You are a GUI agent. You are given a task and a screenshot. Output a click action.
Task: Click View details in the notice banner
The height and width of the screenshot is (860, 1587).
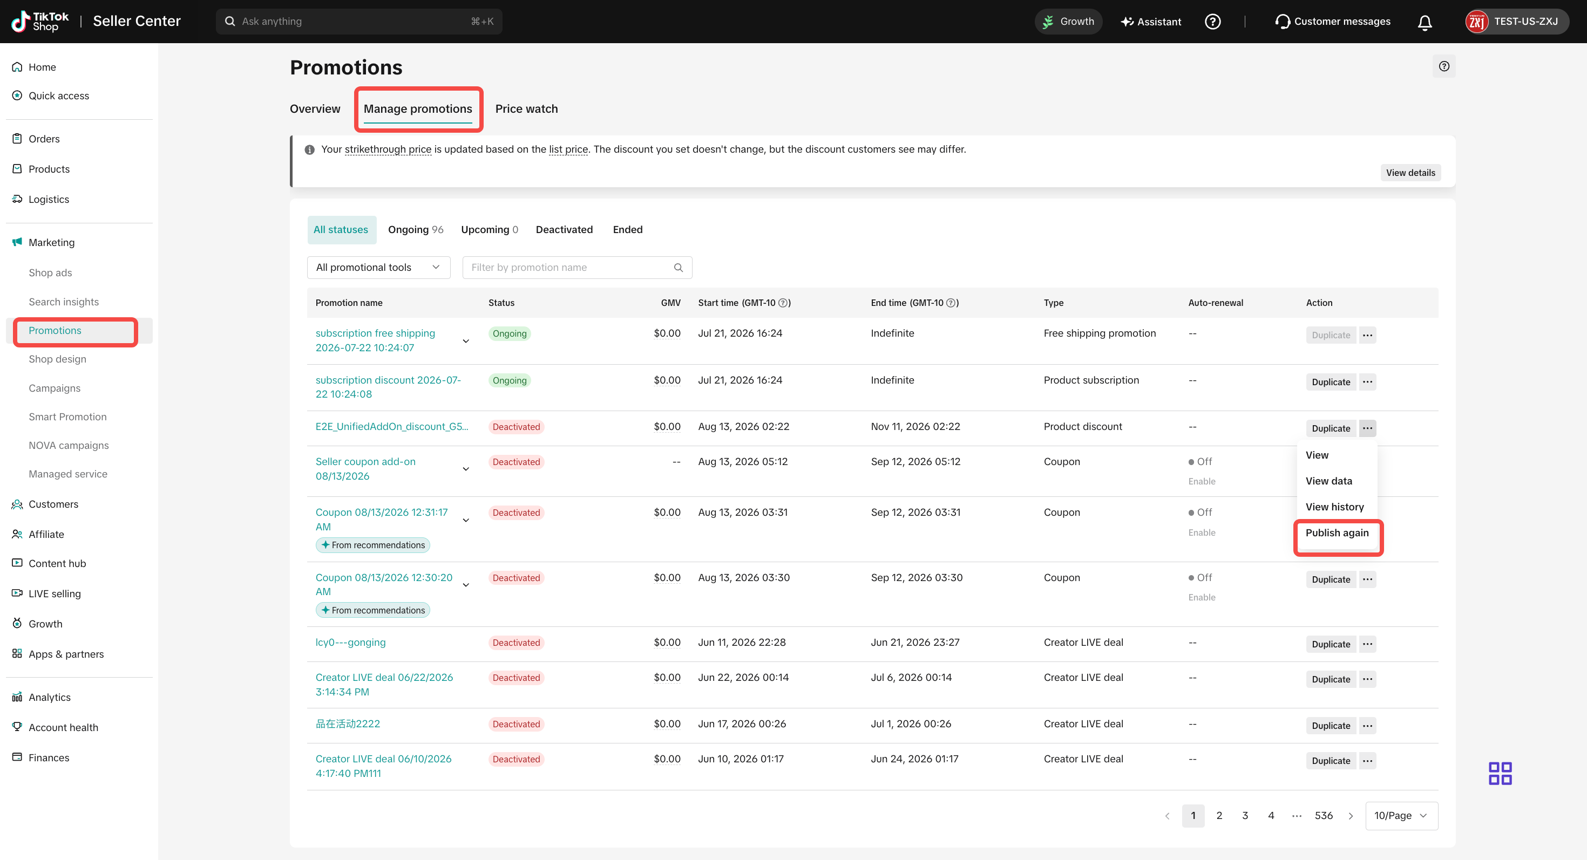tap(1410, 173)
